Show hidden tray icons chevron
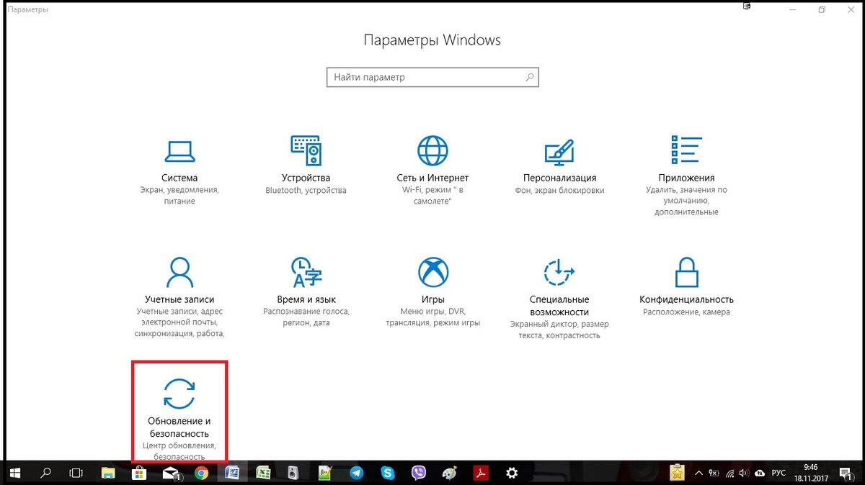This screenshot has width=865, height=485. coord(698,473)
